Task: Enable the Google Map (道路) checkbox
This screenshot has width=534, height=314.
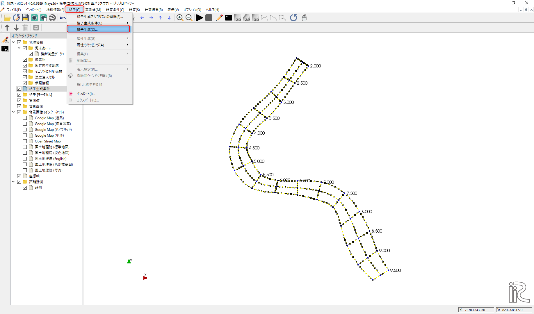Action: (25, 118)
